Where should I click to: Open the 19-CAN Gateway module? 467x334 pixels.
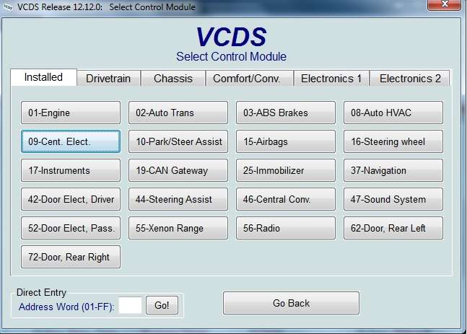pyautogui.click(x=178, y=170)
